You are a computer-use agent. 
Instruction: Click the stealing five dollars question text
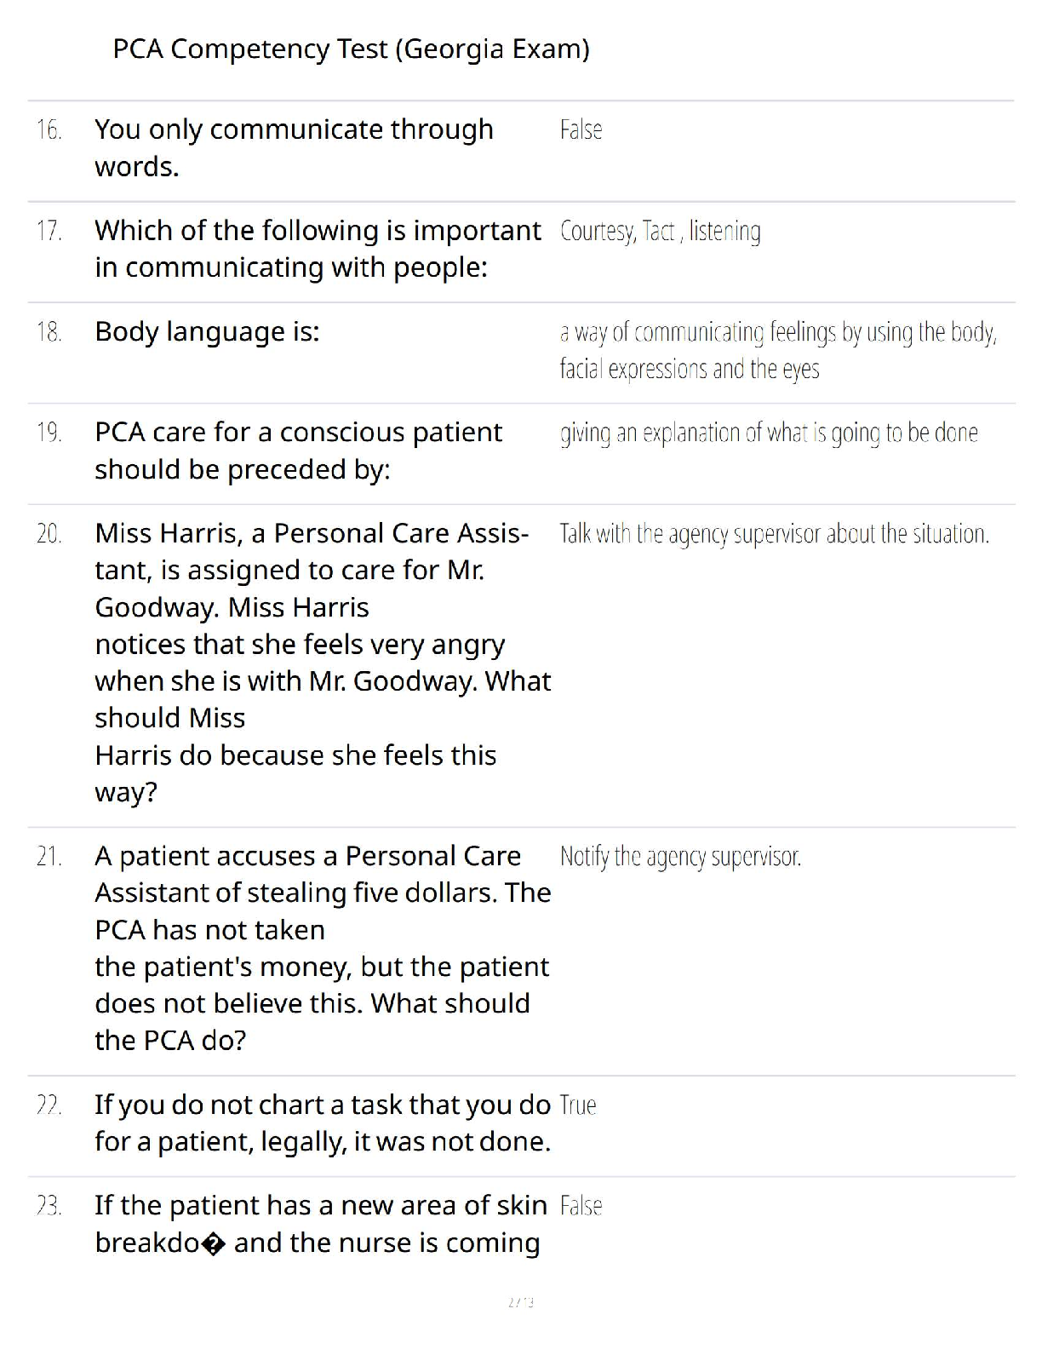click(322, 948)
